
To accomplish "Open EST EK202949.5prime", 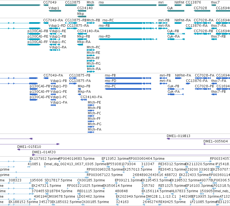I will [x=131, y=197].
